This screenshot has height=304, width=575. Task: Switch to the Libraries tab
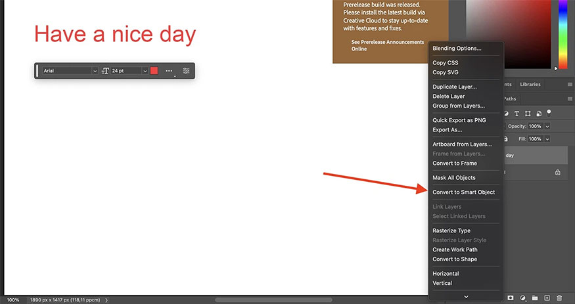pyautogui.click(x=530, y=84)
